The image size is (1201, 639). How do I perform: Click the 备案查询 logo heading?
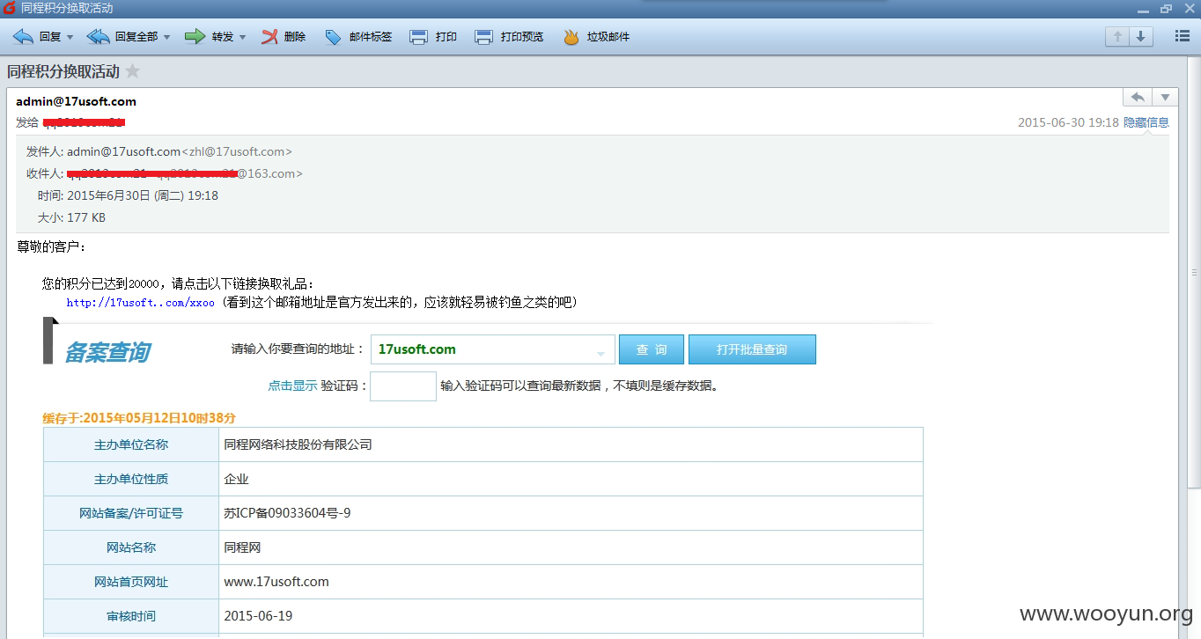click(107, 353)
